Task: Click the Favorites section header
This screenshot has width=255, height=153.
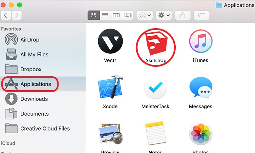Action: [11, 29]
